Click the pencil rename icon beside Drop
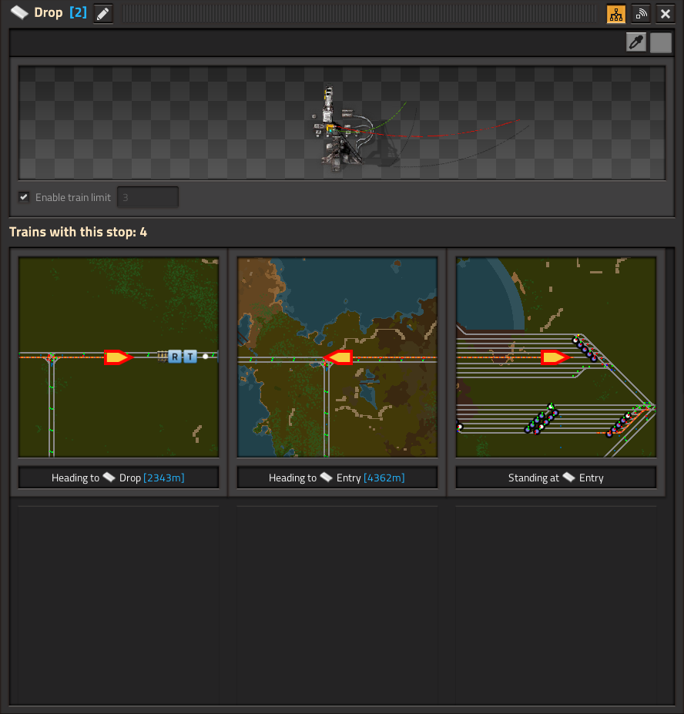 click(103, 14)
